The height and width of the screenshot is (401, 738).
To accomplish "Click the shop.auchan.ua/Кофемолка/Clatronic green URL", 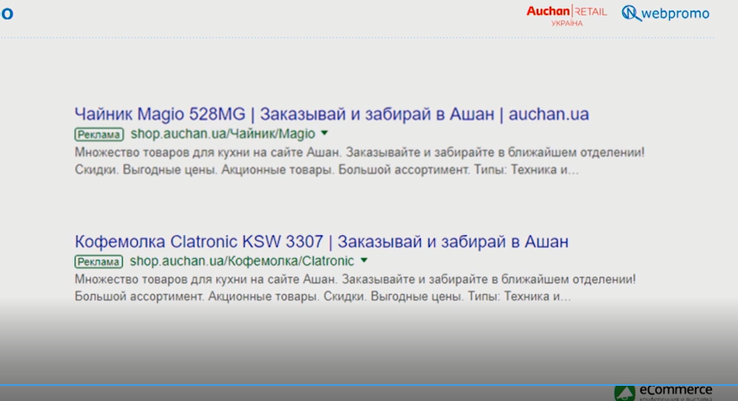I will tap(242, 261).
